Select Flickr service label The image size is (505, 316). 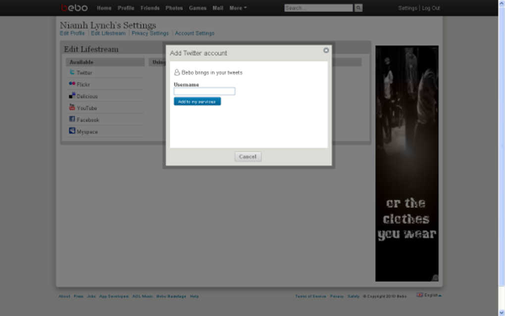coord(83,85)
